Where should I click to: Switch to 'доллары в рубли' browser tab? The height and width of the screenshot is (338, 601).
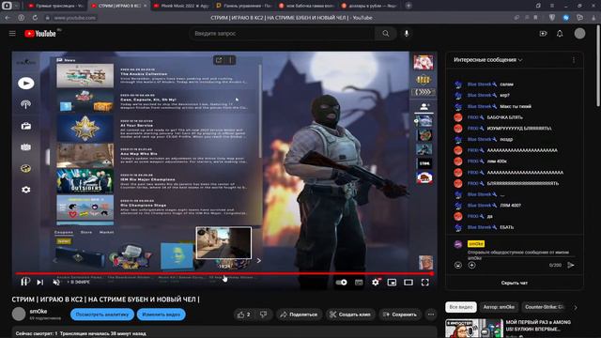point(370,6)
